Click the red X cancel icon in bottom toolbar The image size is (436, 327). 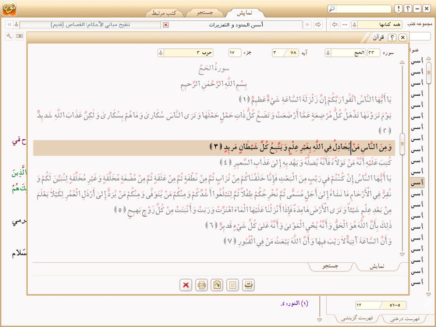point(185,285)
